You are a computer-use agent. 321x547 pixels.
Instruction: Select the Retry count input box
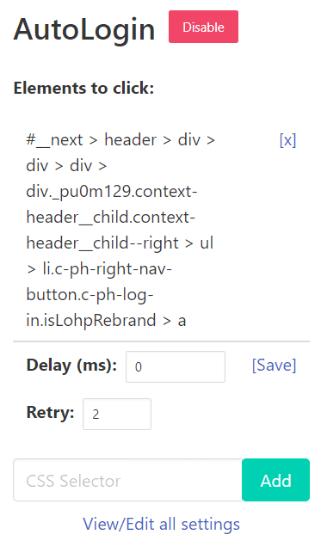coord(117,414)
